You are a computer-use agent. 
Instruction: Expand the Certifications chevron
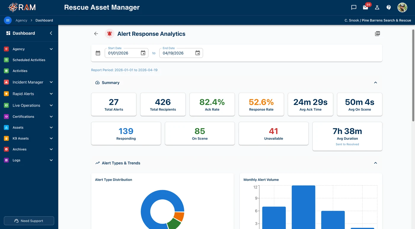pos(51,117)
